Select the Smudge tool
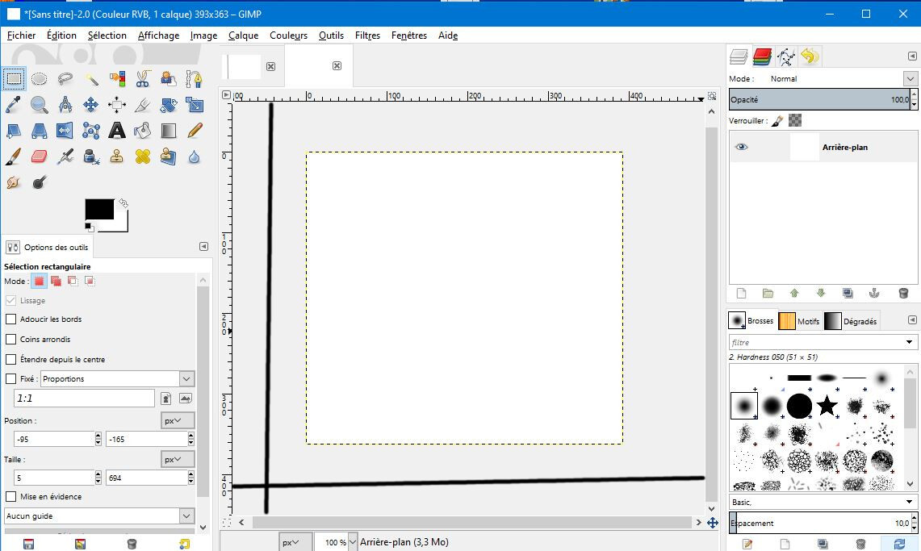The height and width of the screenshot is (551, 921). click(14, 182)
